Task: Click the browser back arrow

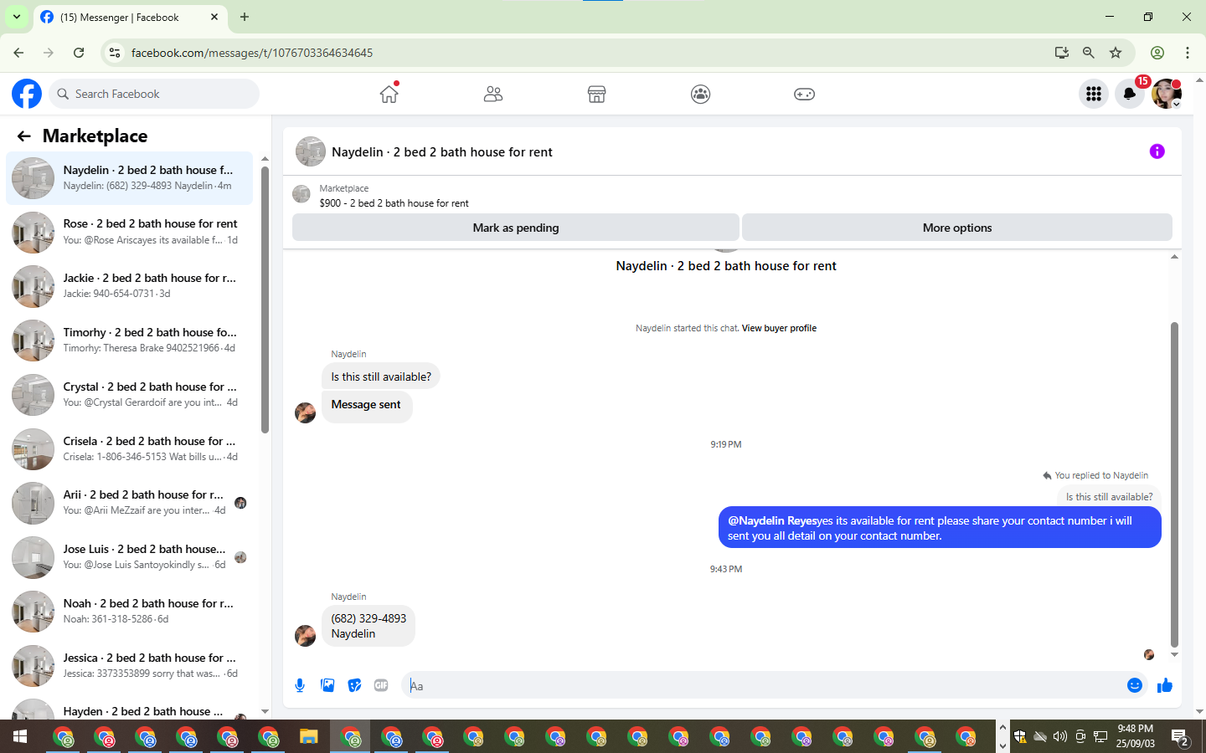Action: (18, 53)
